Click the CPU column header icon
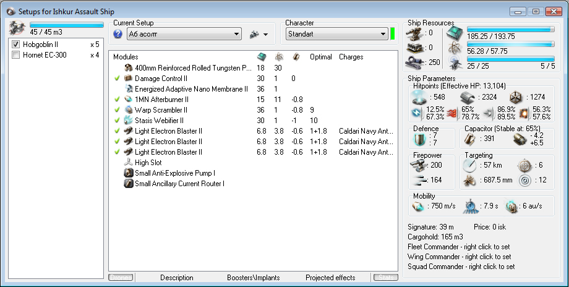 coord(261,57)
